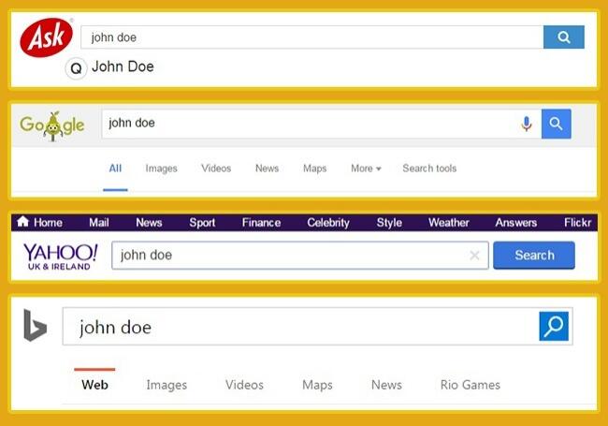This screenshot has width=608, height=426.
Task: Click the Google doodle logo
Action: point(52,125)
